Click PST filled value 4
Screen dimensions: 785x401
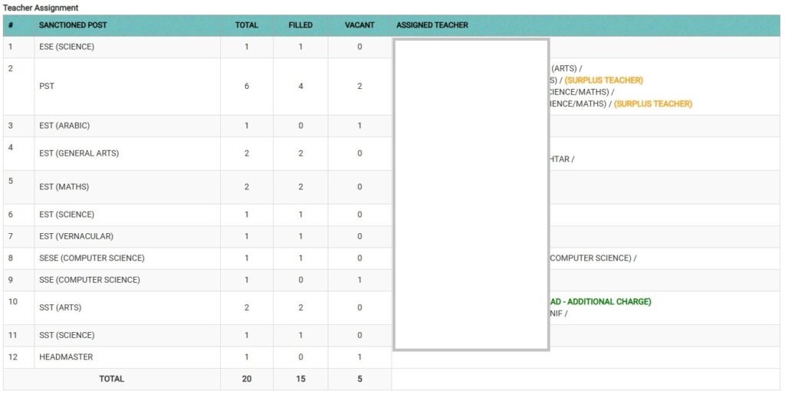[301, 86]
